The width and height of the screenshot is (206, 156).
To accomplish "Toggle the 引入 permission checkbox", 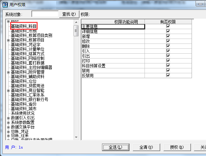I will coord(168,51).
